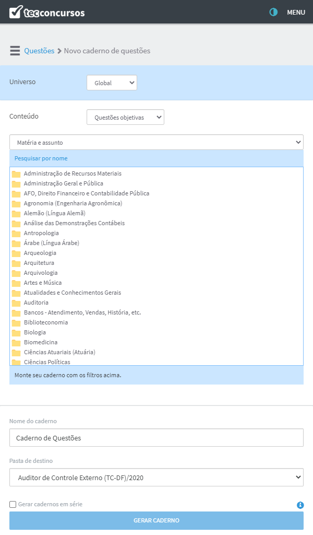The image size is (313, 535).
Task: Select the Biblioteconomia subject
Action: pyautogui.click(x=45, y=322)
